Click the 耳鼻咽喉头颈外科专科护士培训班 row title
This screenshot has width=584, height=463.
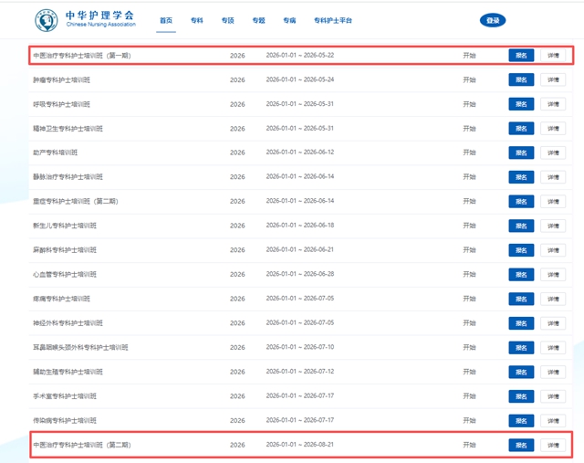[x=81, y=348]
